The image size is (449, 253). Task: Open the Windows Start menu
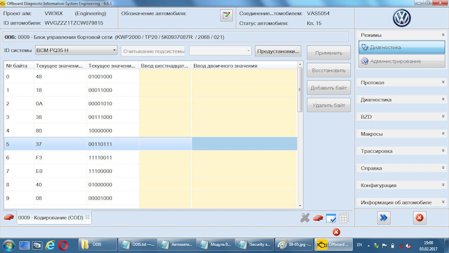[8, 246]
